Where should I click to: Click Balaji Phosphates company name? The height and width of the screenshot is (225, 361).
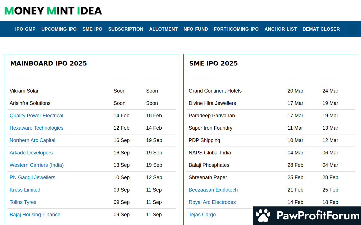coord(209,165)
